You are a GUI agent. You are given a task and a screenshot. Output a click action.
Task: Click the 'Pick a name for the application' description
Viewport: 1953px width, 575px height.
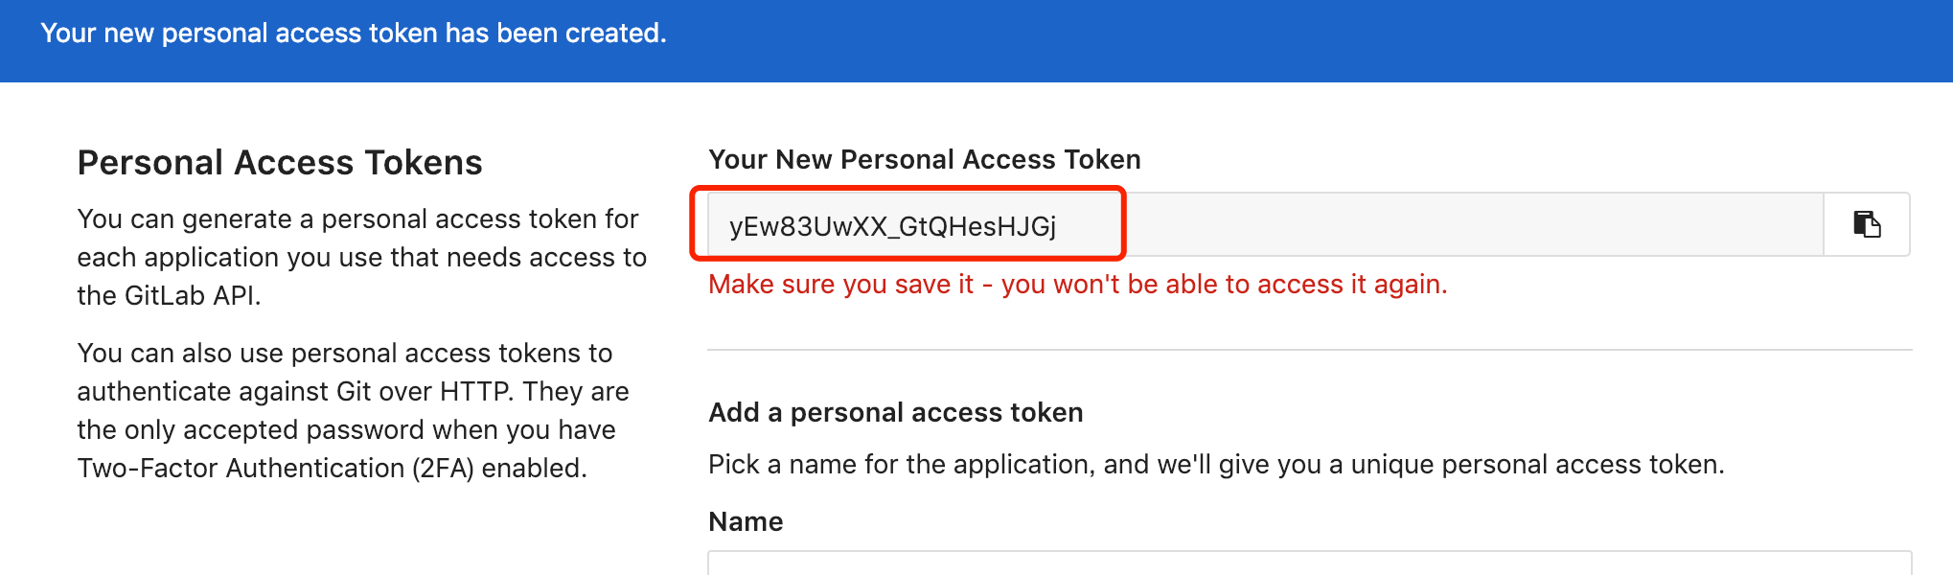[1215, 465]
